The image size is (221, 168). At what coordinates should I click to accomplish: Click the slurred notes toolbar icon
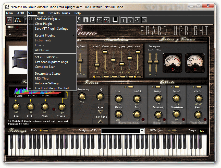pos(130,20)
